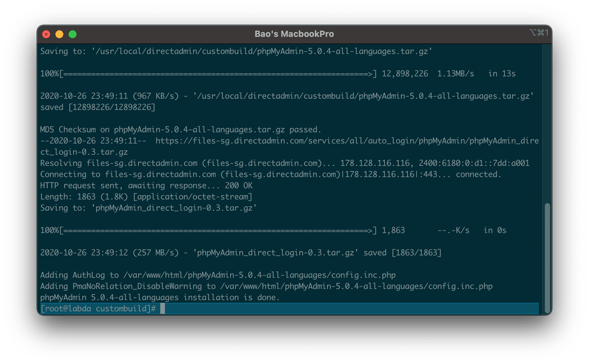Click the 'HTTP request sent' 200 OK line
589x364 pixels.
[x=146, y=186]
